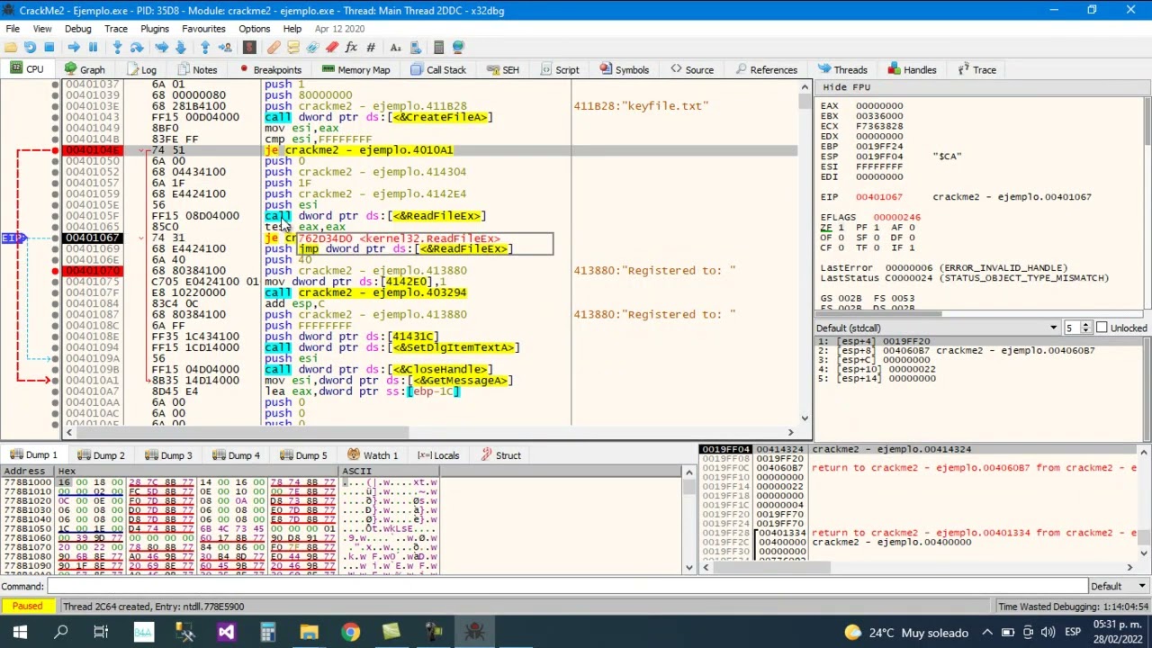
Task: Select the call CloseHandle instruction row
Action: (x=378, y=370)
